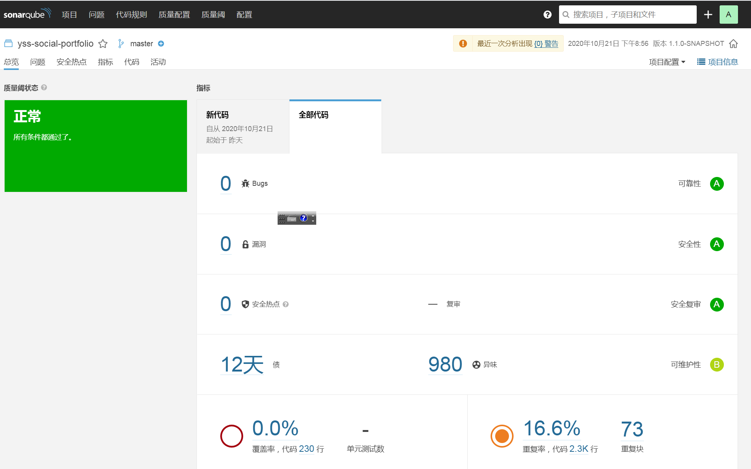Open the master branch selector

point(141,44)
